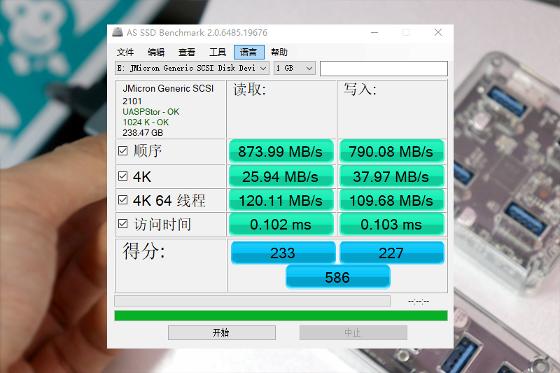
Task: Click the 1024 K - OK alignment text
Action: pyautogui.click(x=146, y=122)
